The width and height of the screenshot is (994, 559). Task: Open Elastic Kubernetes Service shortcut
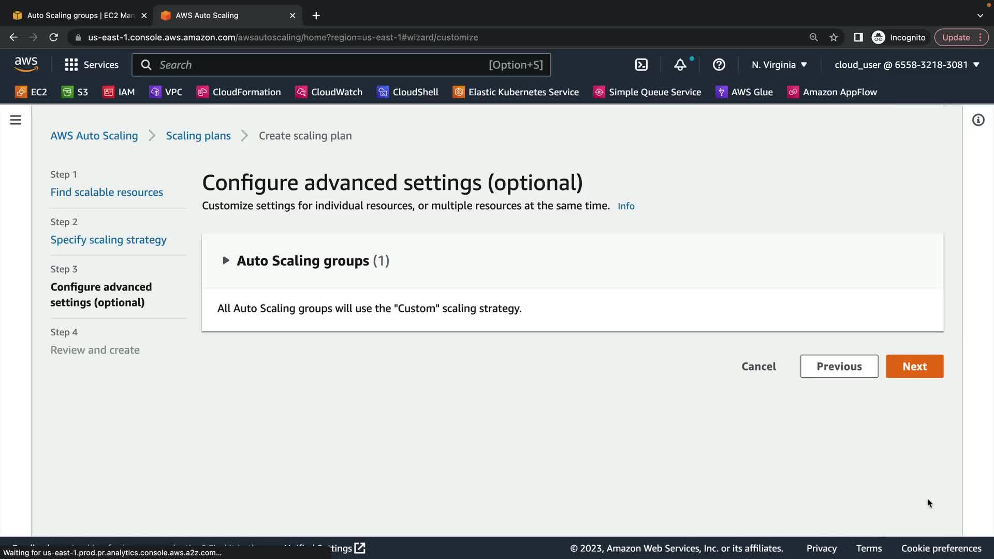[x=516, y=92]
